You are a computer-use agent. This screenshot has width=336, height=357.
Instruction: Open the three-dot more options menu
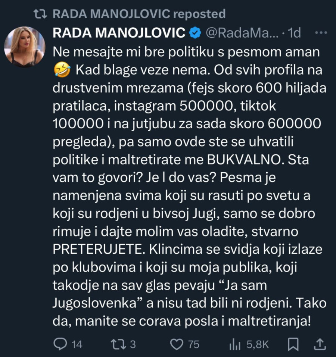(x=321, y=33)
